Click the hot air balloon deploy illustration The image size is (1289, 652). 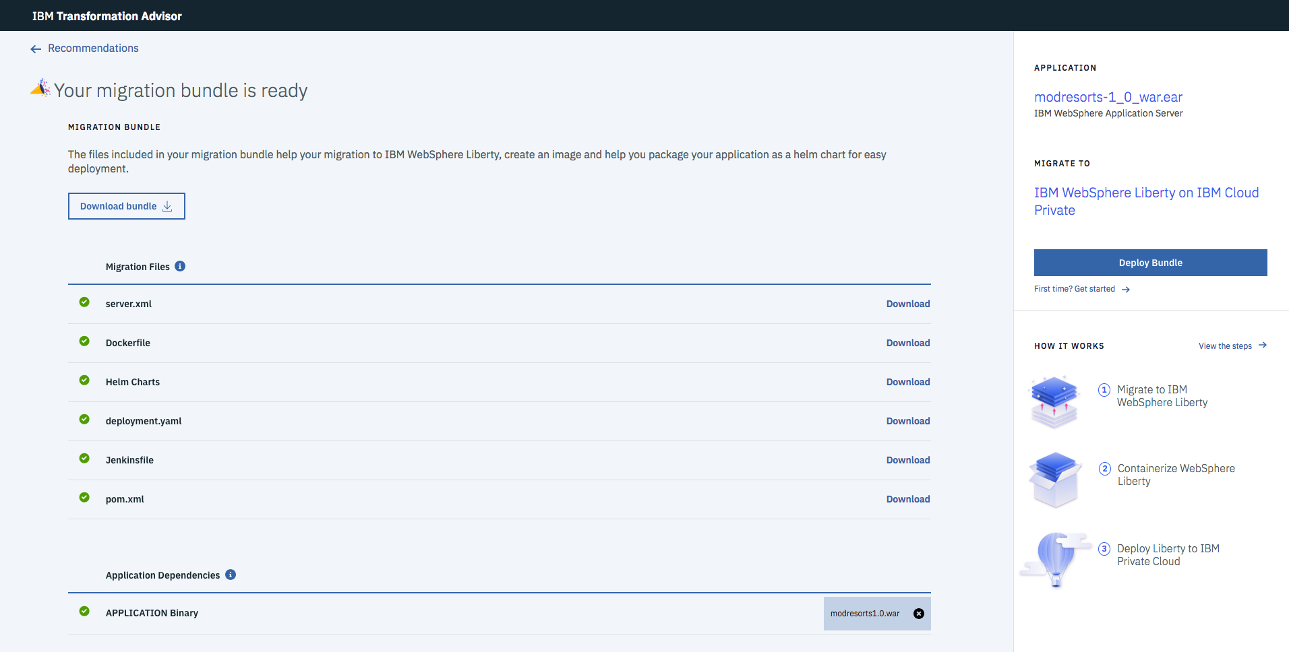coord(1056,559)
